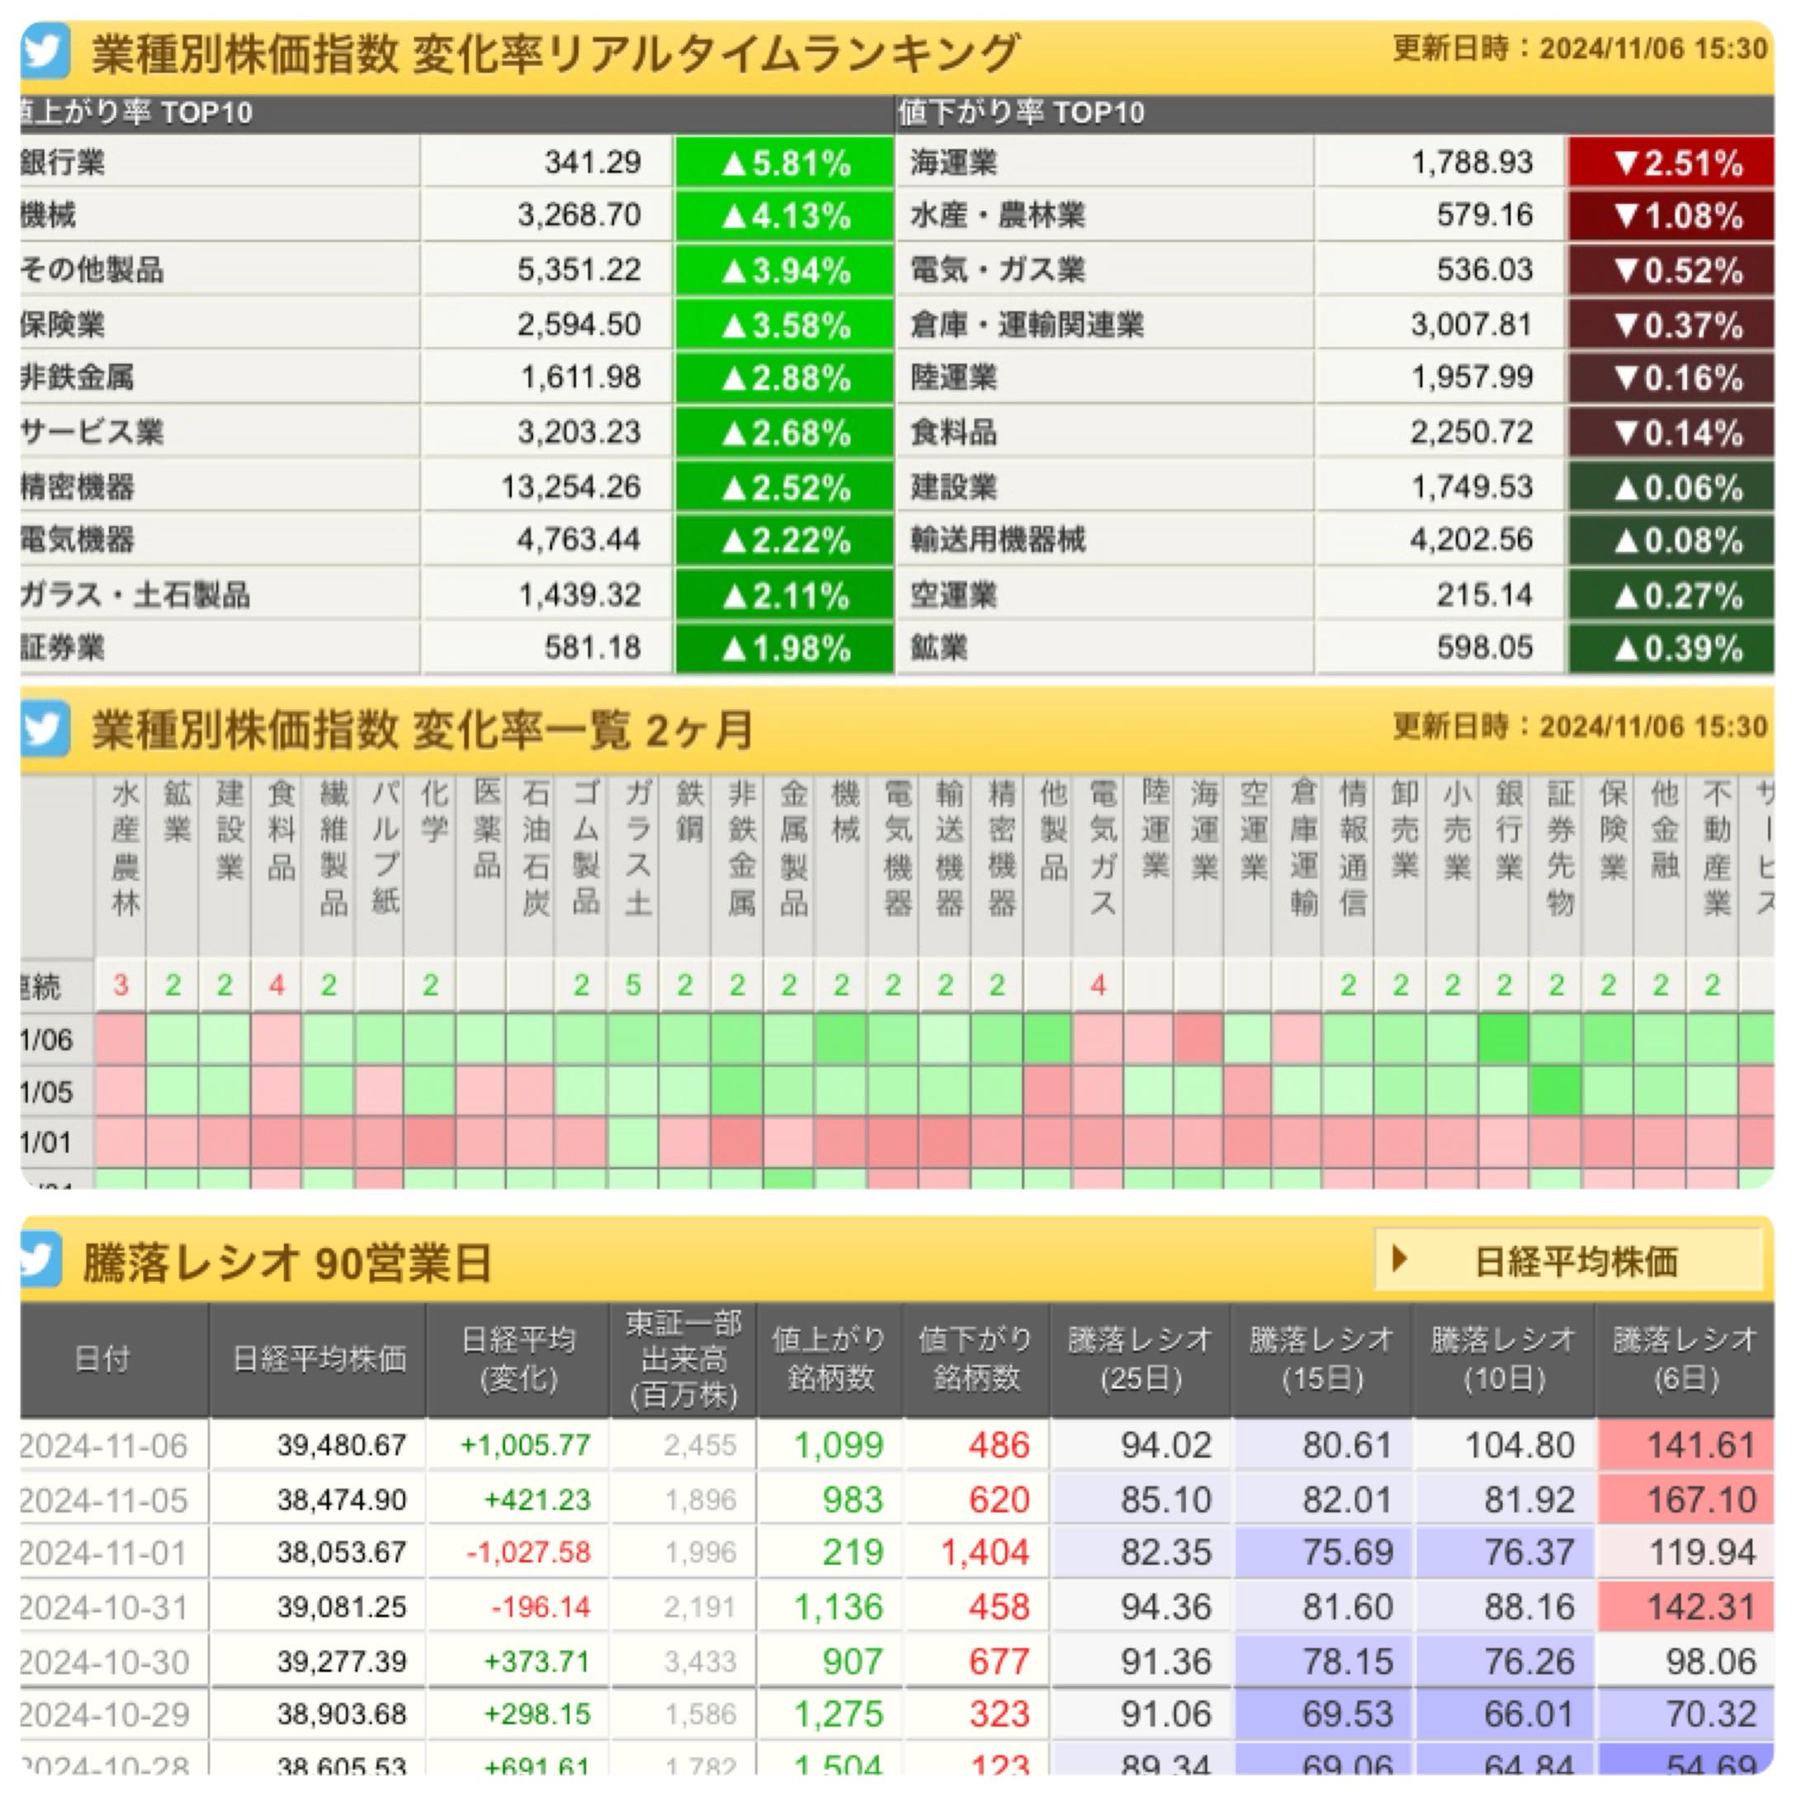This screenshot has width=1796, height=1796.
Task: Click advancers count 1,275
Action: pyautogui.click(x=839, y=1713)
